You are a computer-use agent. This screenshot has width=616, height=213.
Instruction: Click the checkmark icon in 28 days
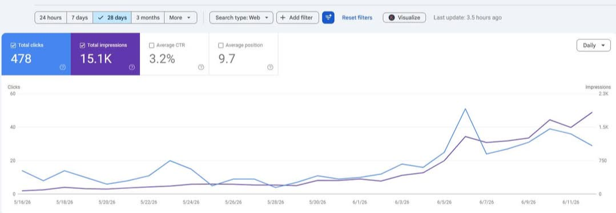(101, 18)
